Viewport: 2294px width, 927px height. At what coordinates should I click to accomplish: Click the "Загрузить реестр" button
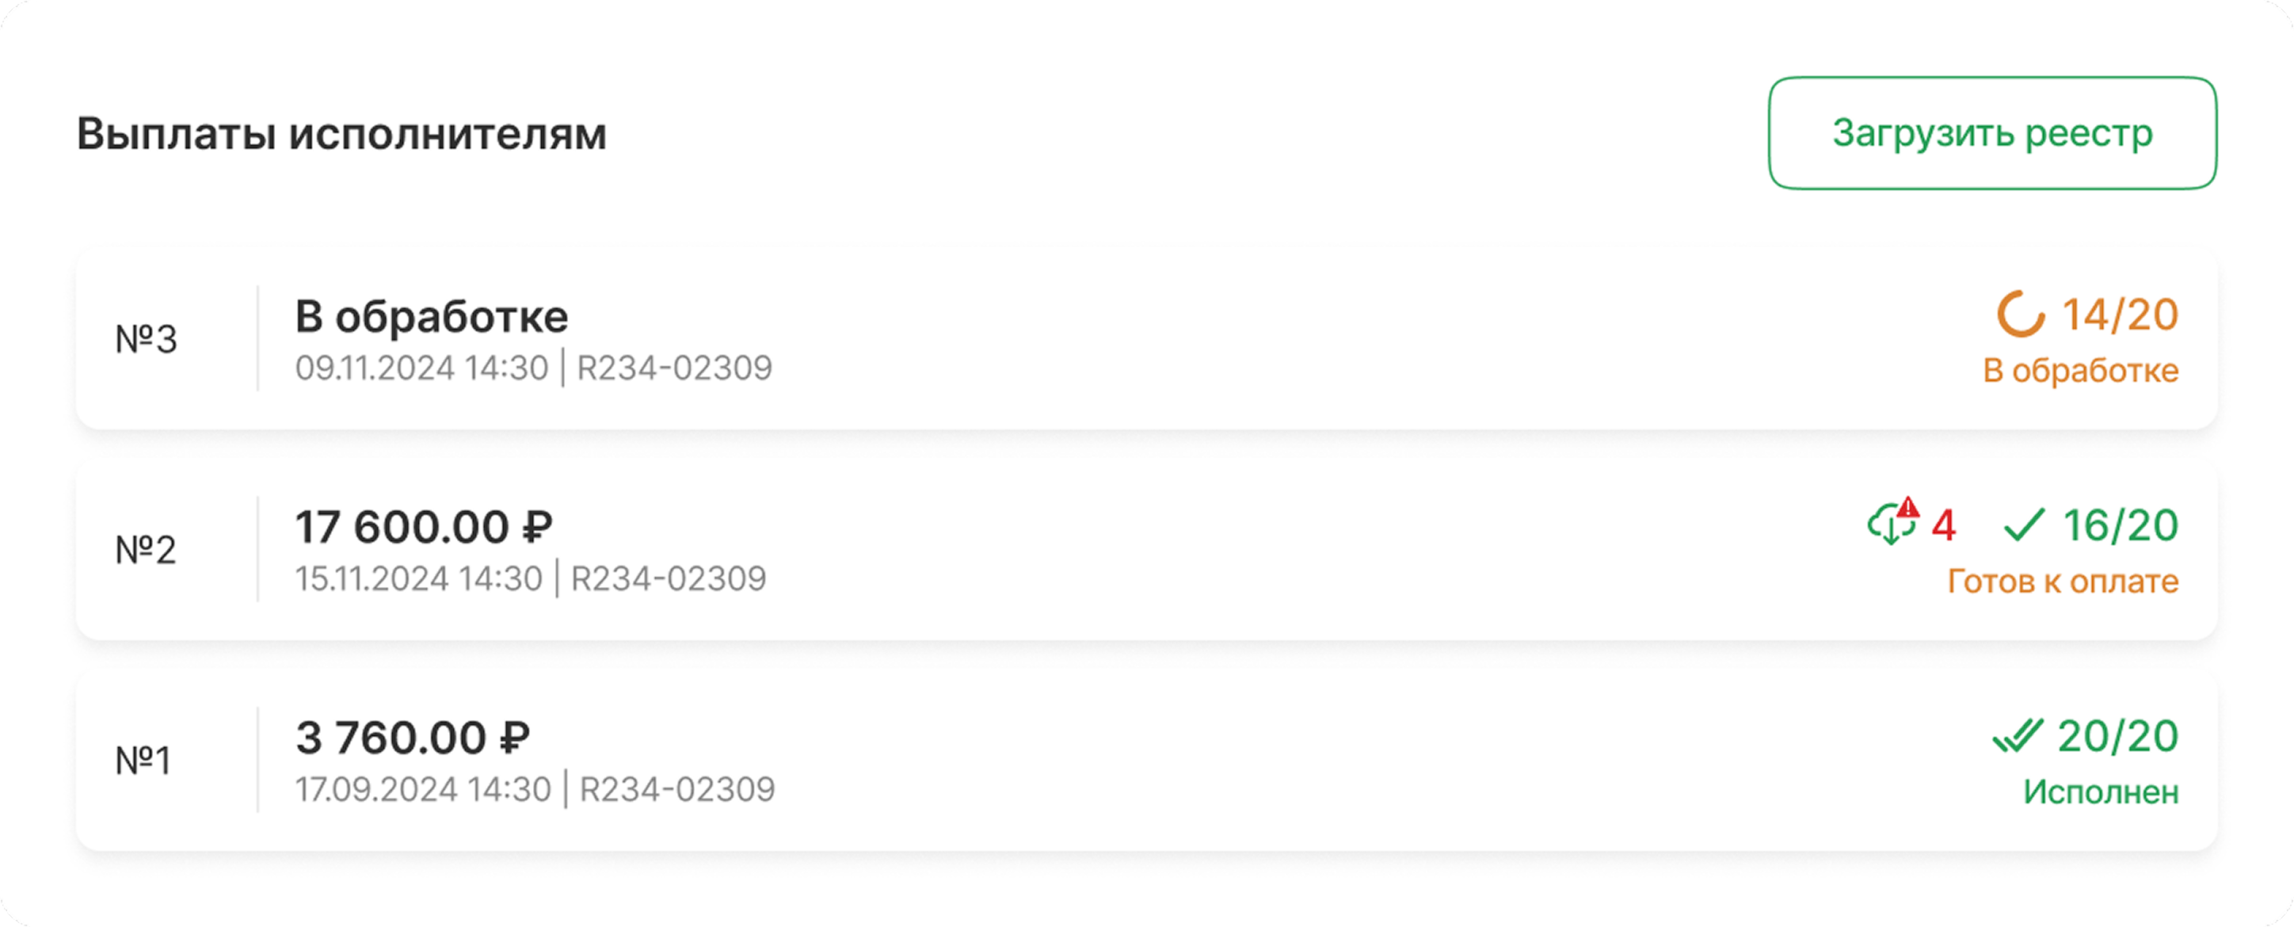1991,134
